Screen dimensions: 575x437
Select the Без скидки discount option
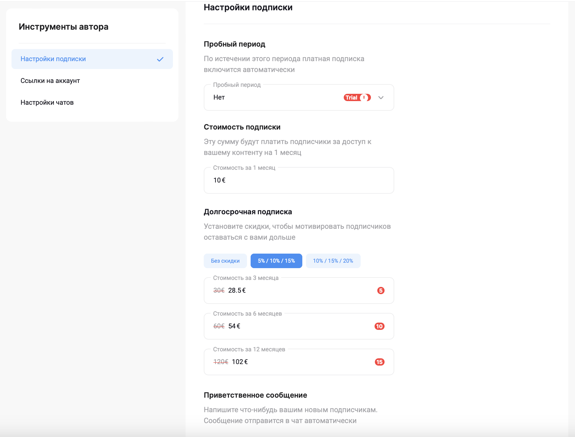click(x=225, y=261)
